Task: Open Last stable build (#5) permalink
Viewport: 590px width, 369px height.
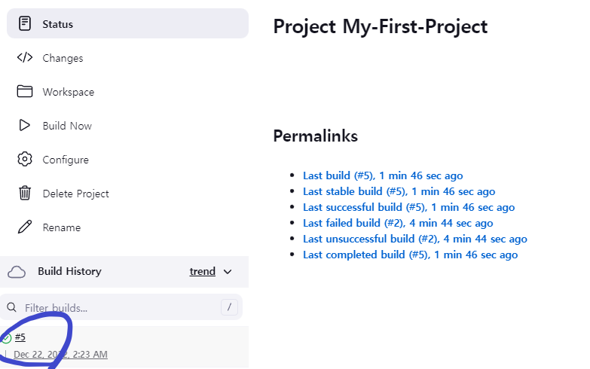Action: click(x=399, y=191)
